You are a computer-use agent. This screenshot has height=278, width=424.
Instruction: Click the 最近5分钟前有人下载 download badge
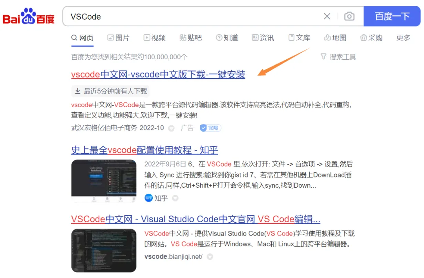pyautogui.click(x=111, y=91)
